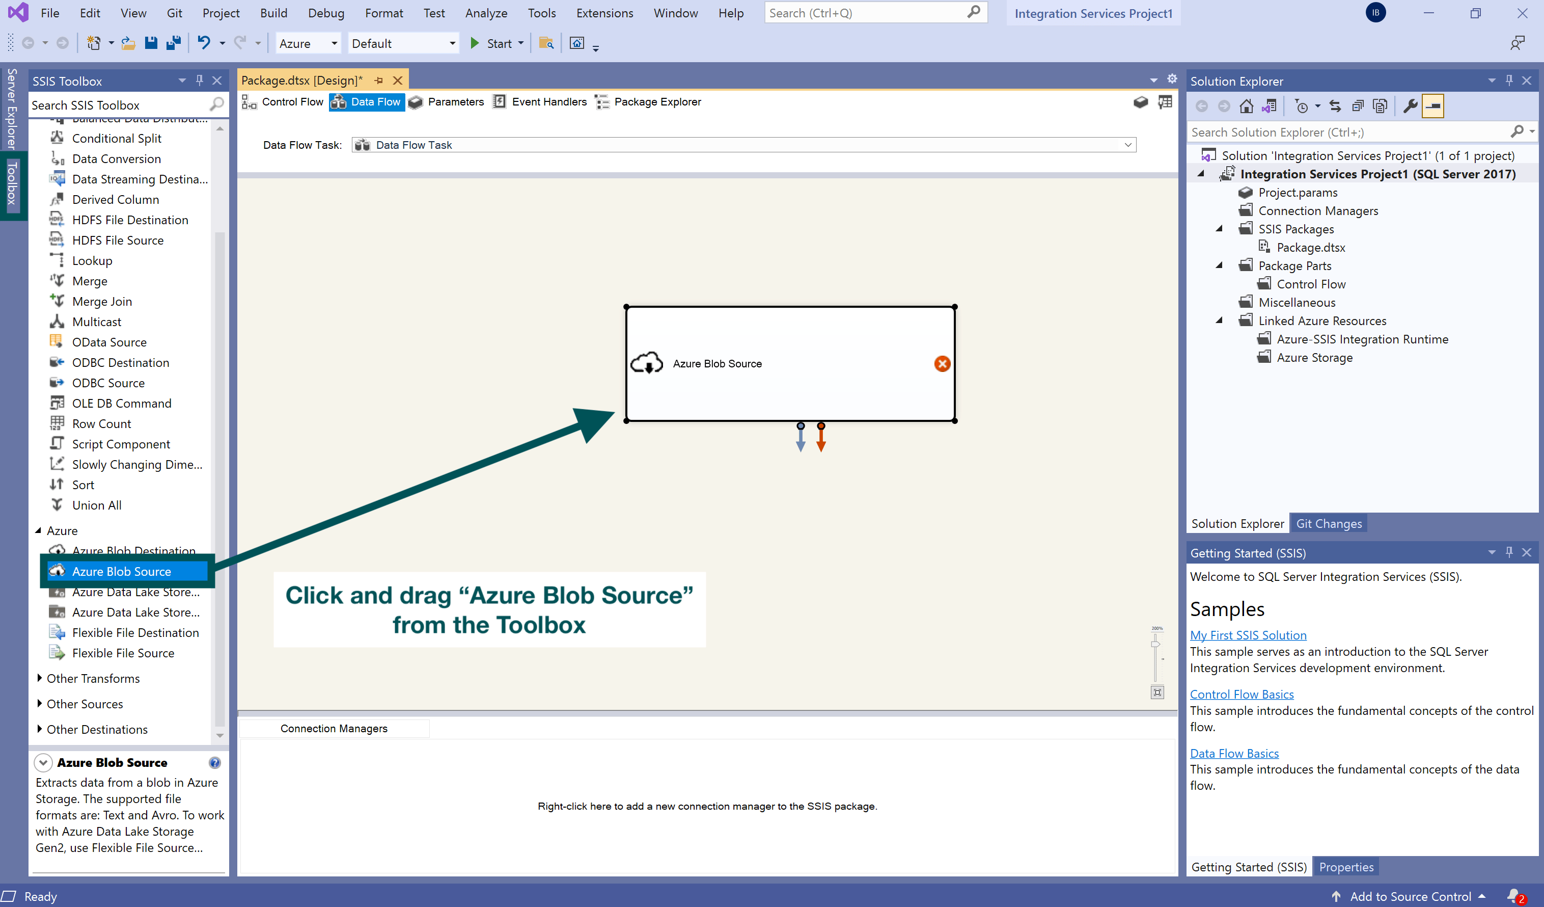Viewport: 1544px width, 907px height.
Task: Click the Show All Files icon
Action: pos(1380,106)
